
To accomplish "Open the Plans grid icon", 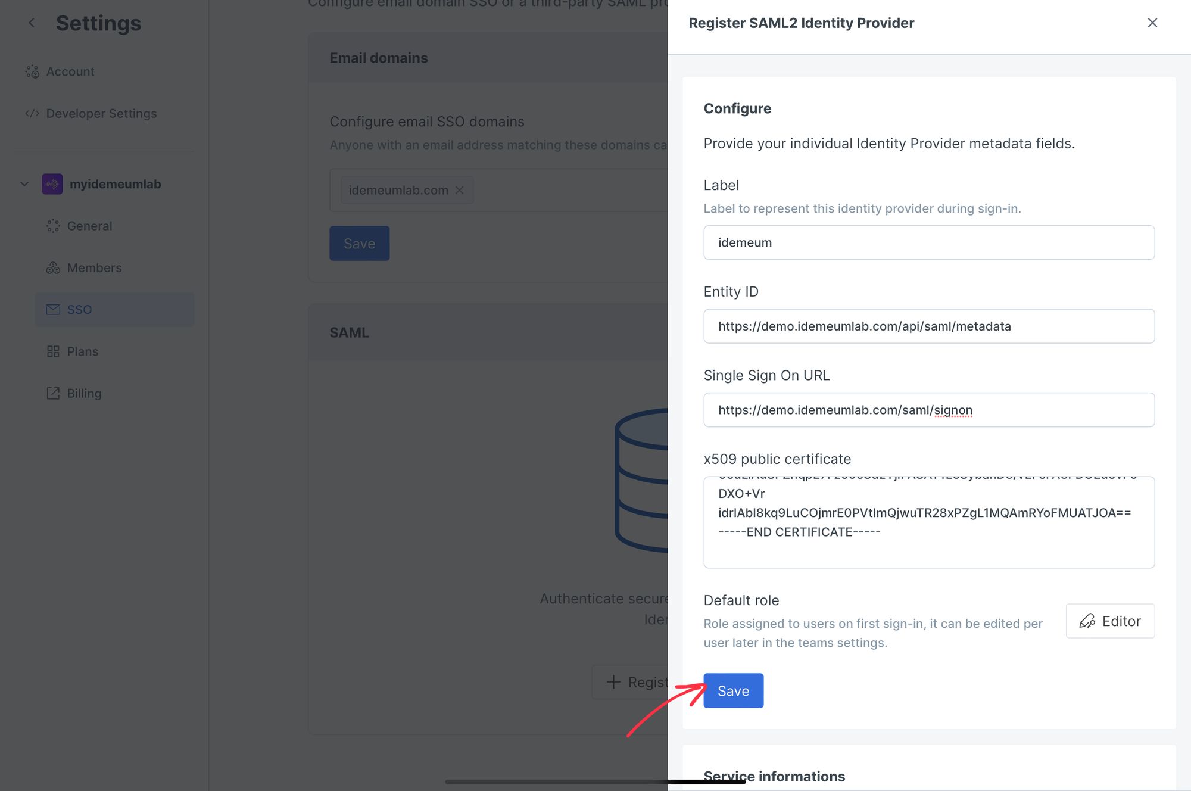I will pos(53,351).
